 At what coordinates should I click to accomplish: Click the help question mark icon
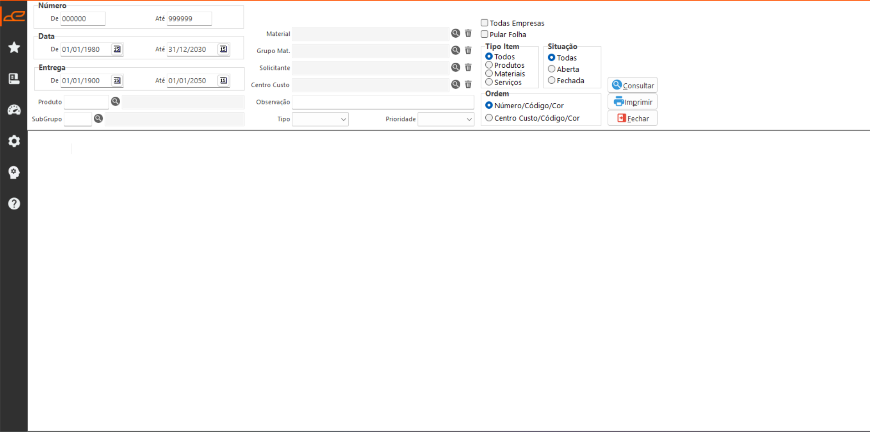14,203
